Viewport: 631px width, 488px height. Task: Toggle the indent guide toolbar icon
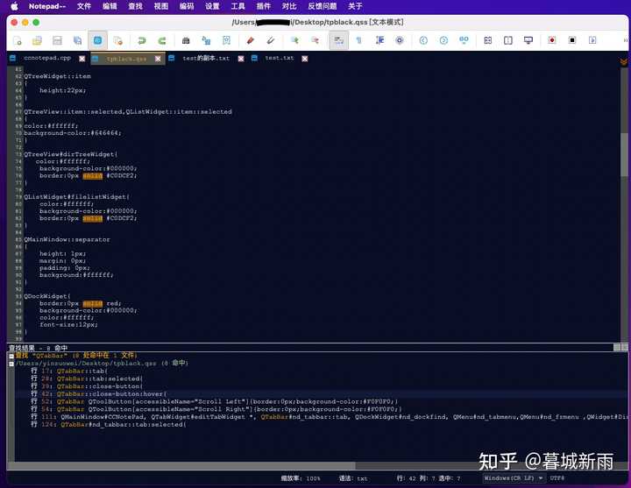pos(379,40)
